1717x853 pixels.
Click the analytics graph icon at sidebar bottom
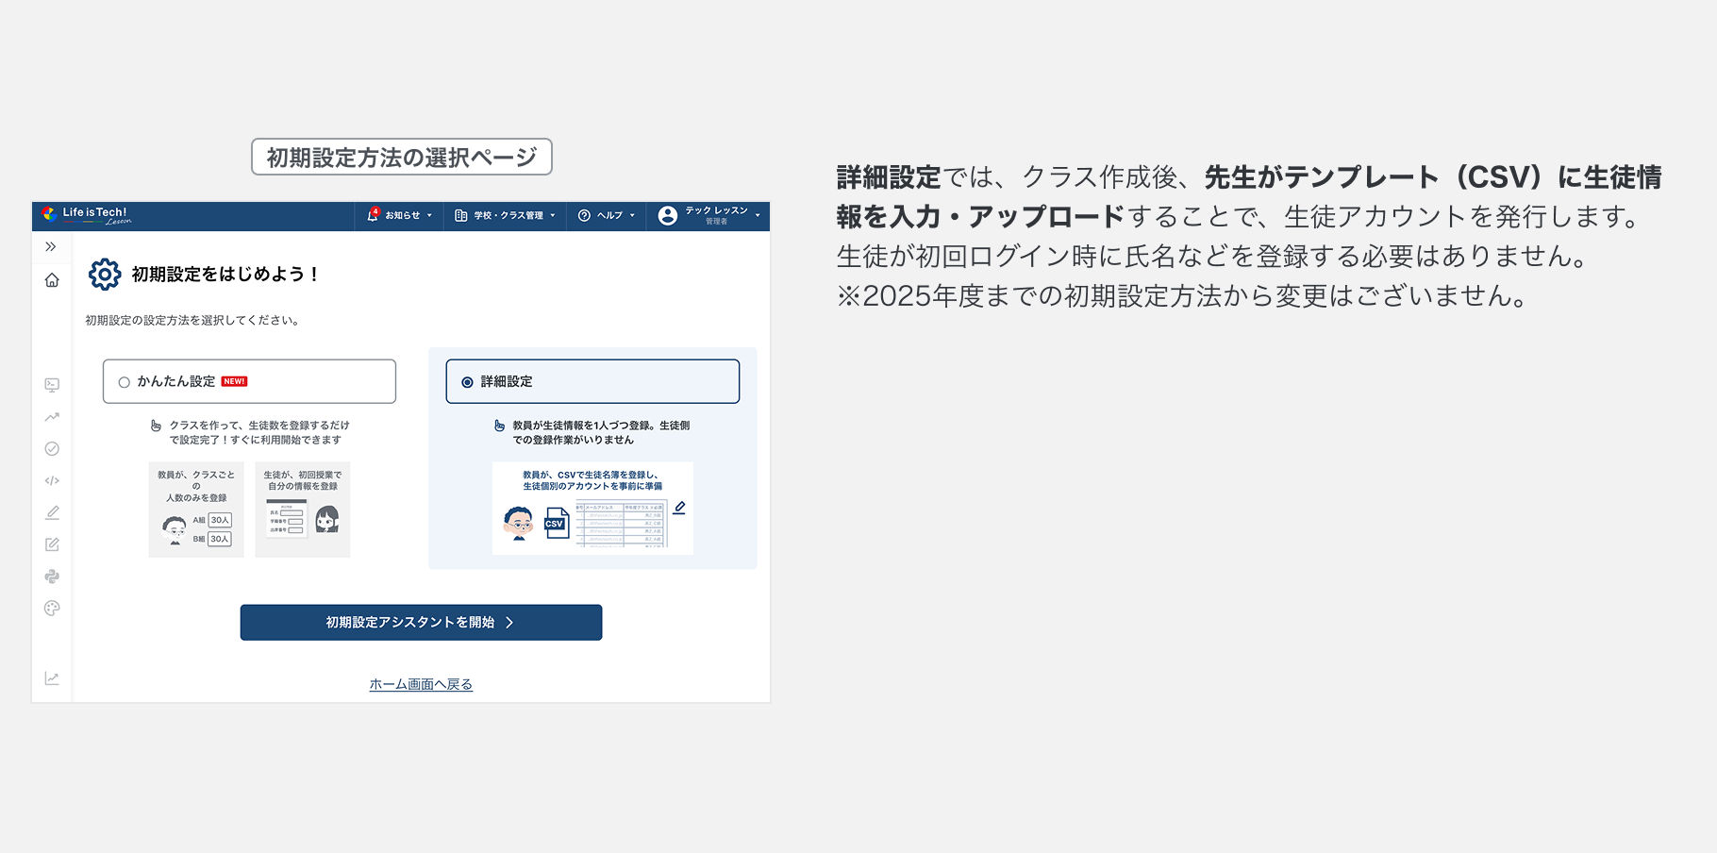point(51,677)
